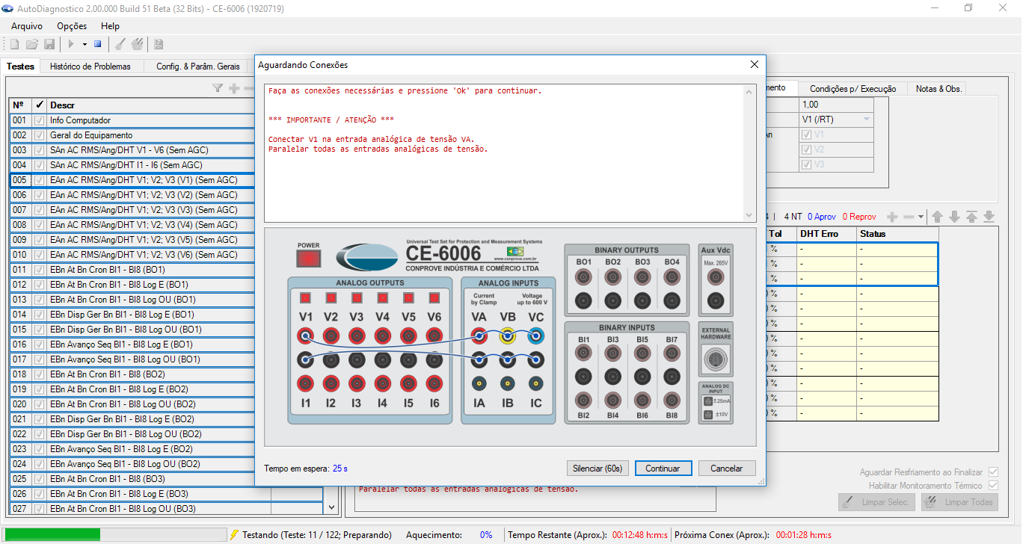Click the gray plus icon above results table

click(892, 217)
